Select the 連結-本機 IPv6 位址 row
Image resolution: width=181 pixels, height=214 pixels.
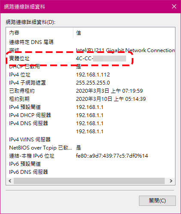tap(90, 156)
